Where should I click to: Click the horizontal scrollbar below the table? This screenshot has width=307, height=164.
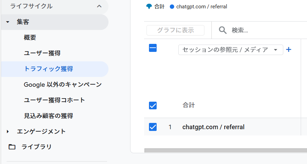point(223,151)
